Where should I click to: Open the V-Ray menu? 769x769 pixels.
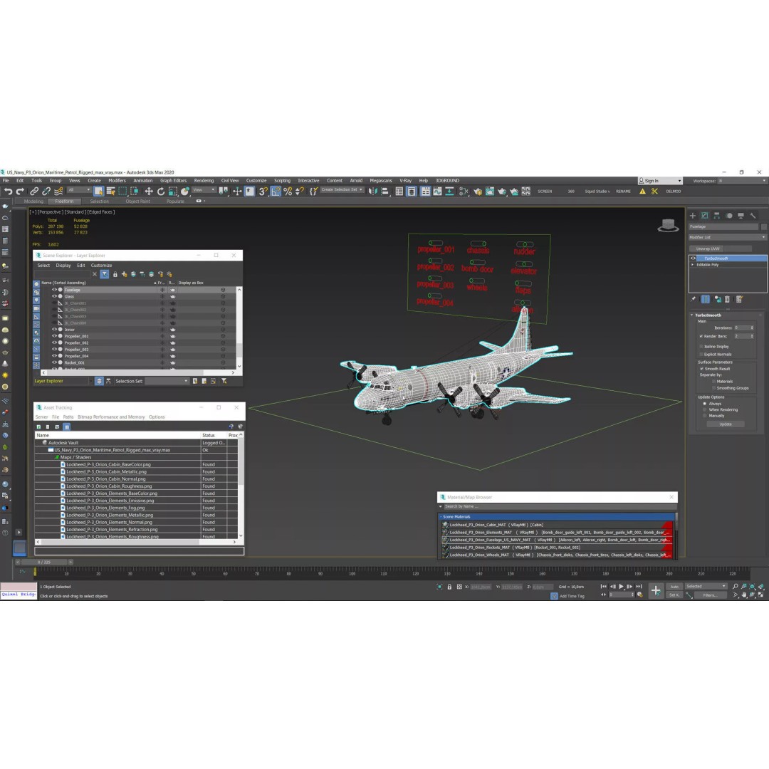pos(405,180)
